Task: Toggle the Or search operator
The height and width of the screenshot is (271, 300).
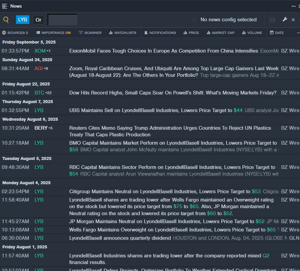Action: 39,20
